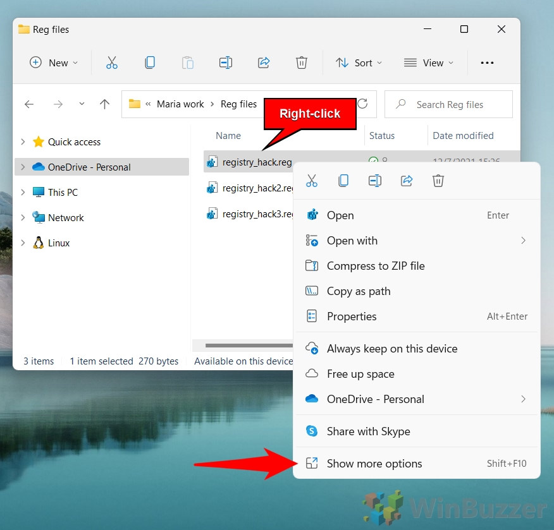Open the Sort dropdown menu
Image resolution: width=554 pixels, height=530 pixels.
pos(359,63)
